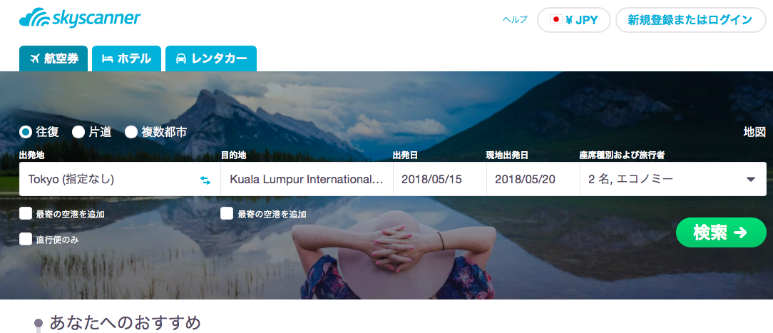Enable 最寄の空港を追加 under destination field
Viewport: 773px width, 333px height.
(x=227, y=214)
